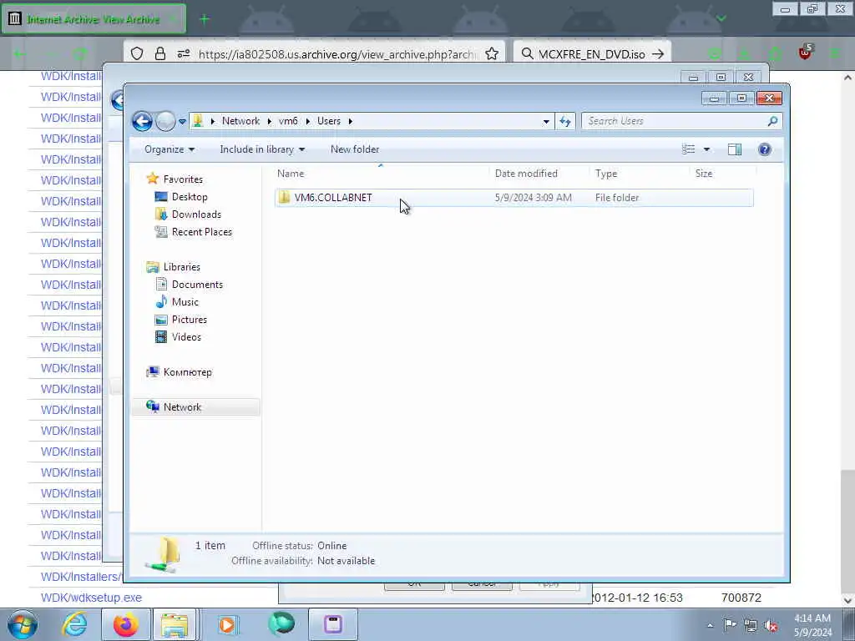The height and width of the screenshot is (641, 855).
Task: Open the Organize menu
Action: click(x=169, y=149)
